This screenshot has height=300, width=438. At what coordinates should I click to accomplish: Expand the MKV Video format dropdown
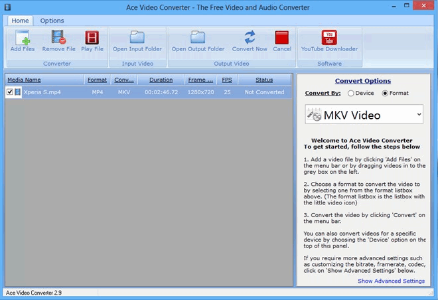click(x=419, y=114)
